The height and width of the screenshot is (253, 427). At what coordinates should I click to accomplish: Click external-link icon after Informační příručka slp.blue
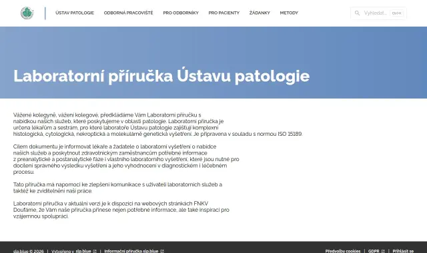click(162, 251)
